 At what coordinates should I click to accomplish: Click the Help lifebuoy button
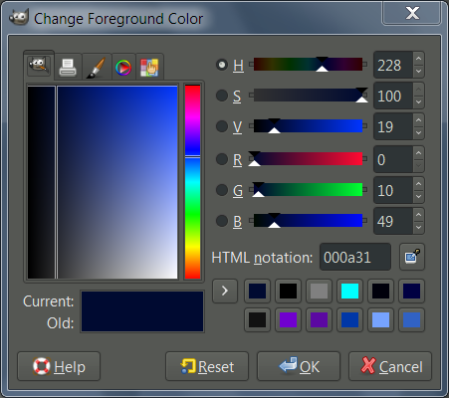click(x=59, y=366)
